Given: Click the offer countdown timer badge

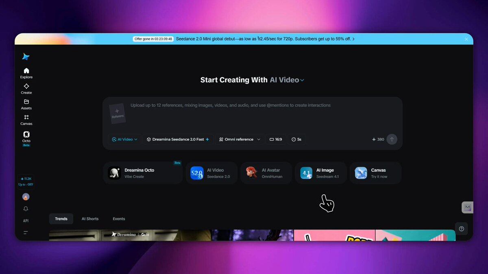Looking at the screenshot, I should click(x=153, y=39).
